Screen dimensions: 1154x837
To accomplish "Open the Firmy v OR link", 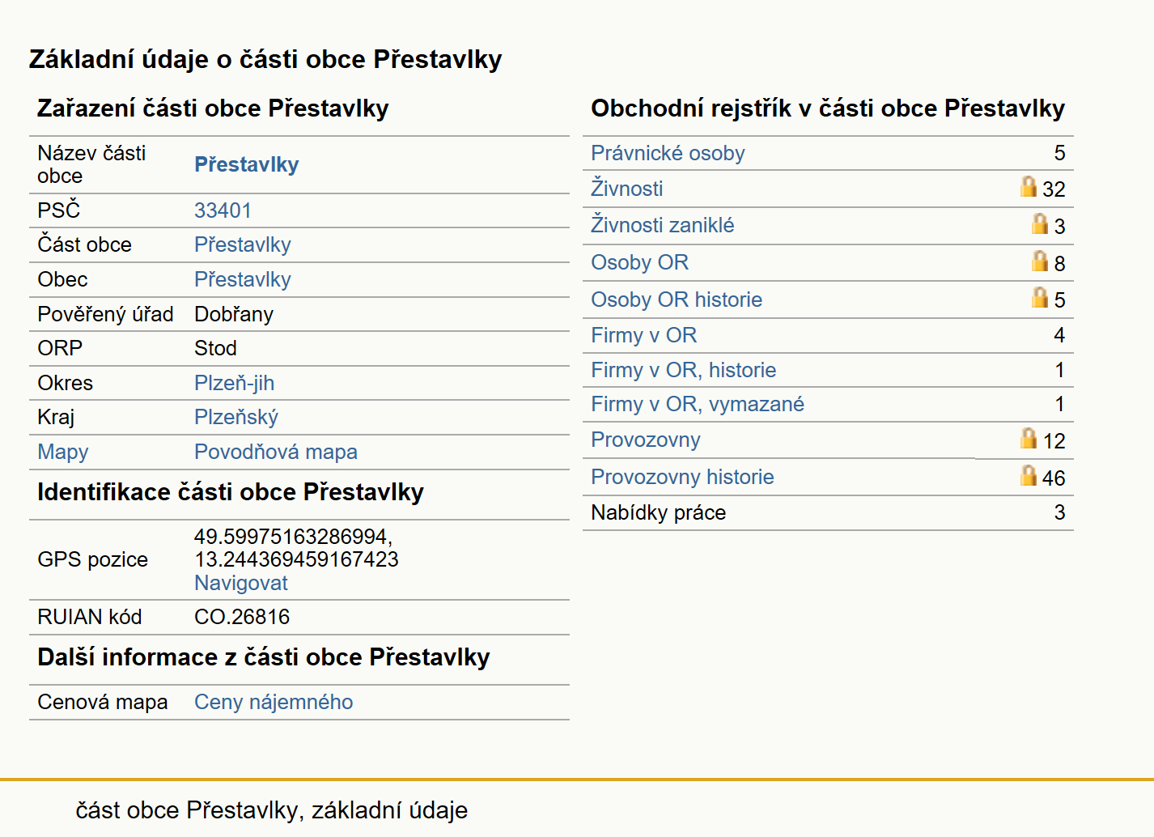I will [x=643, y=335].
